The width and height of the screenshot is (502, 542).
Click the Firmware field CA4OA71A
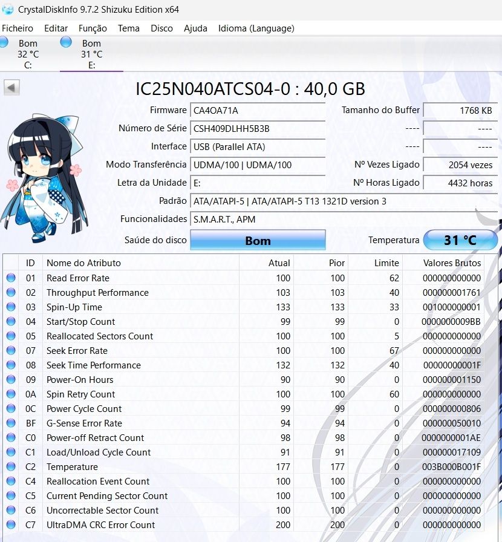tap(258, 110)
